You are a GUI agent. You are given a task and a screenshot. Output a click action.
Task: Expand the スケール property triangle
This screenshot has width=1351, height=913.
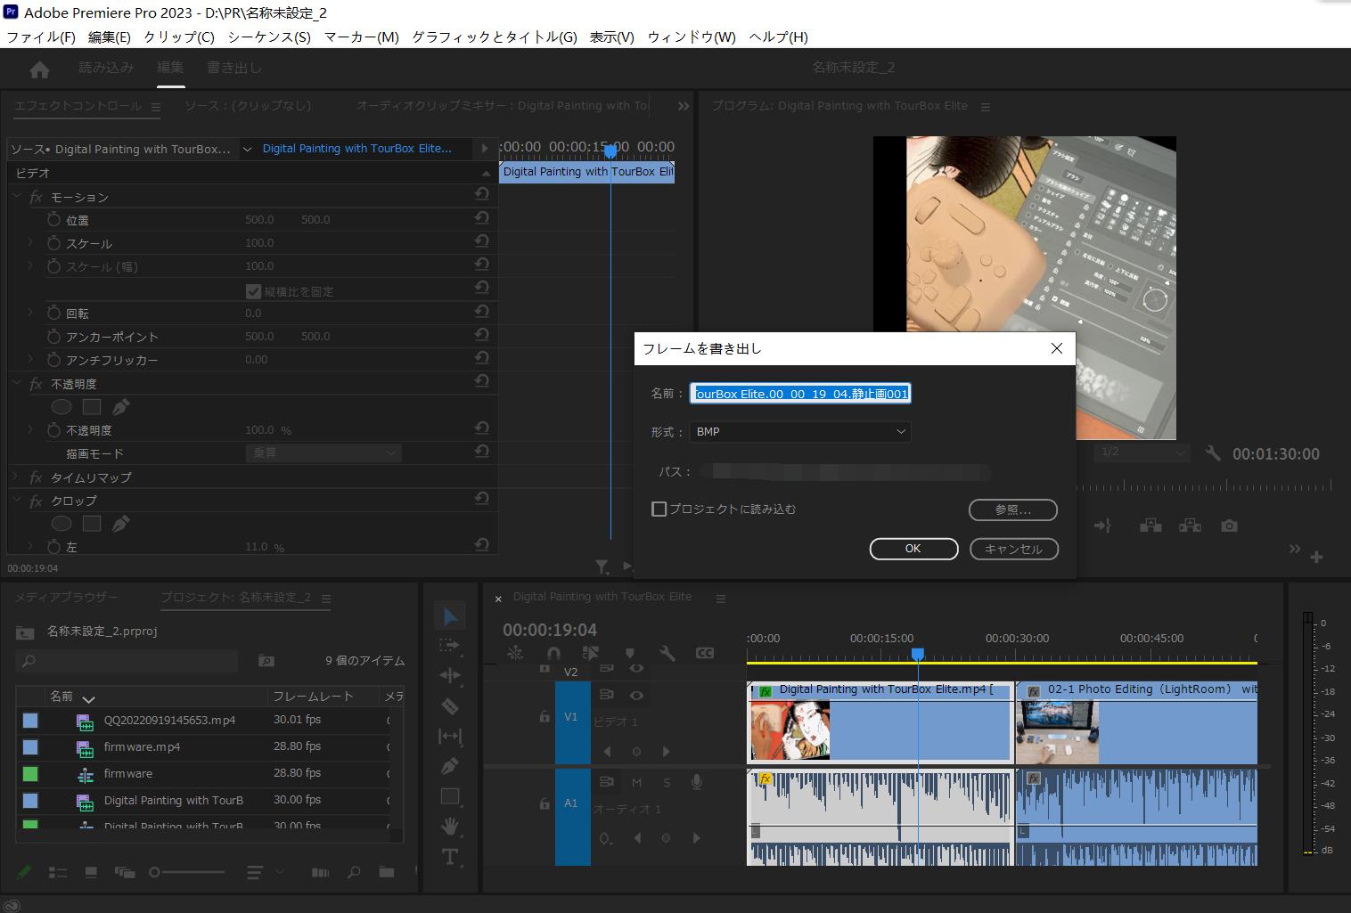pyautogui.click(x=31, y=242)
